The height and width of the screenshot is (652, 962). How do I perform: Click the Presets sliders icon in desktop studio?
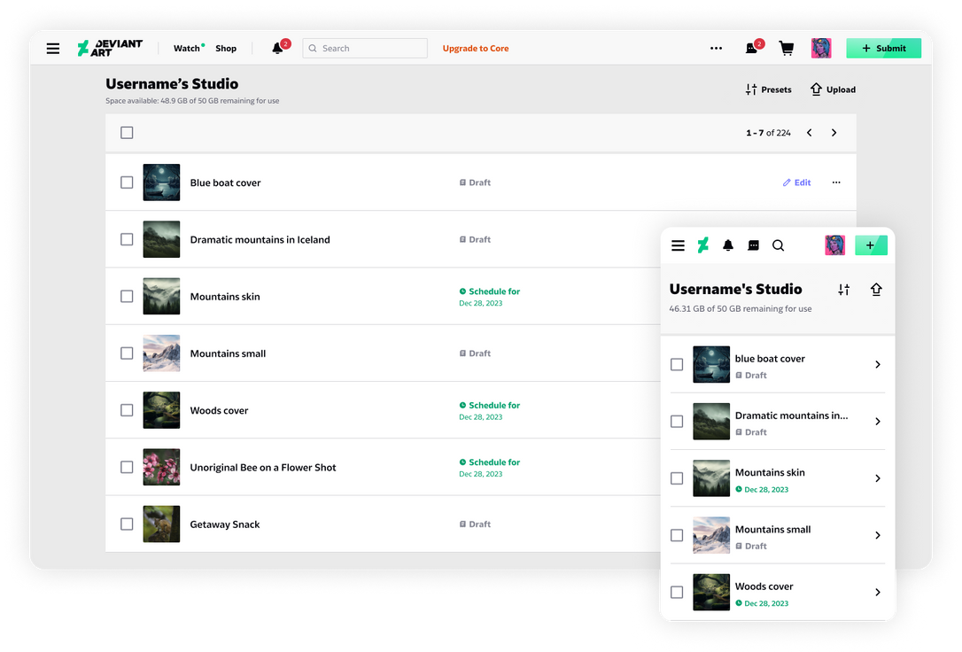[x=751, y=89]
